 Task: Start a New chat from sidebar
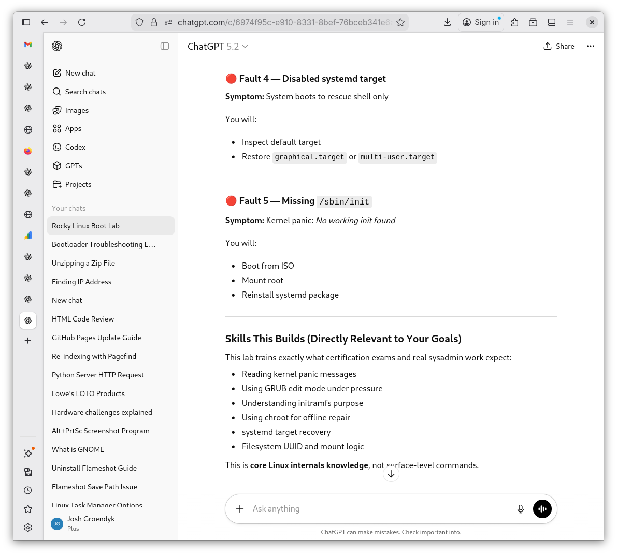[x=80, y=73]
